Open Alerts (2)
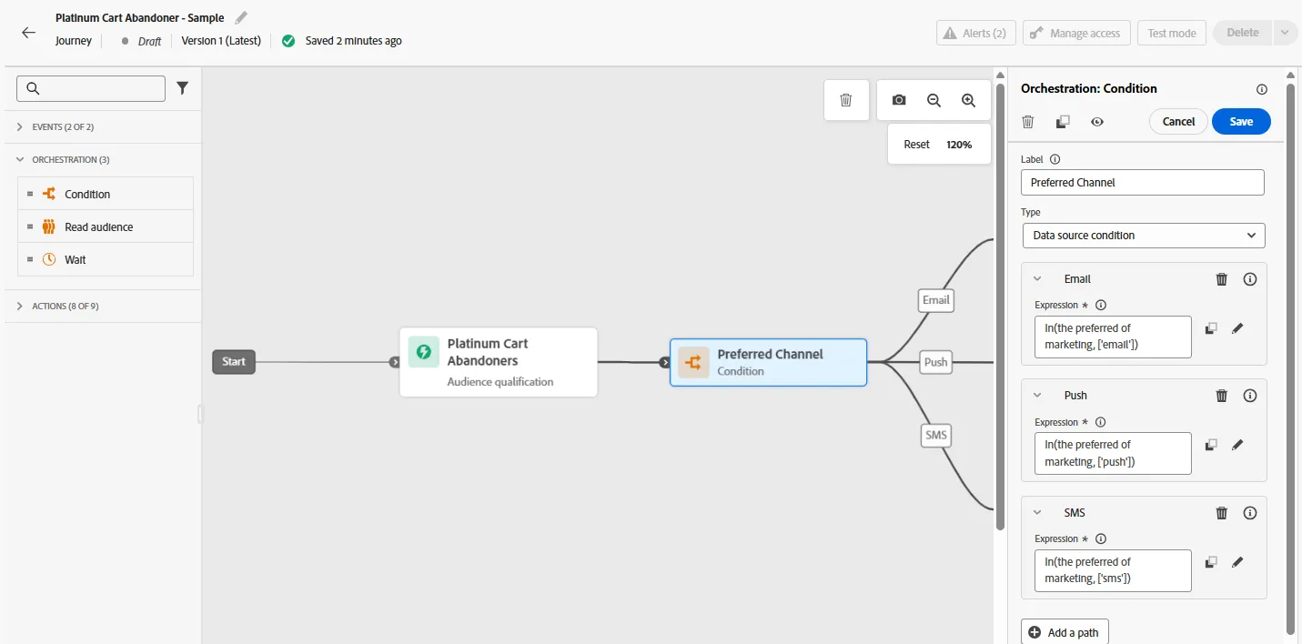 (976, 33)
